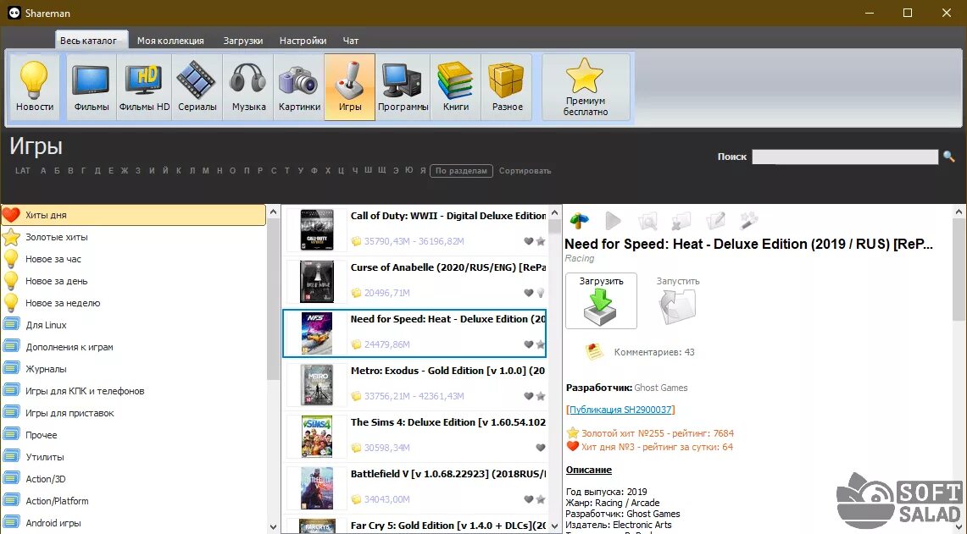Open the Фильмы HD category
Viewport: 967px width, 534px height.
coord(144,87)
